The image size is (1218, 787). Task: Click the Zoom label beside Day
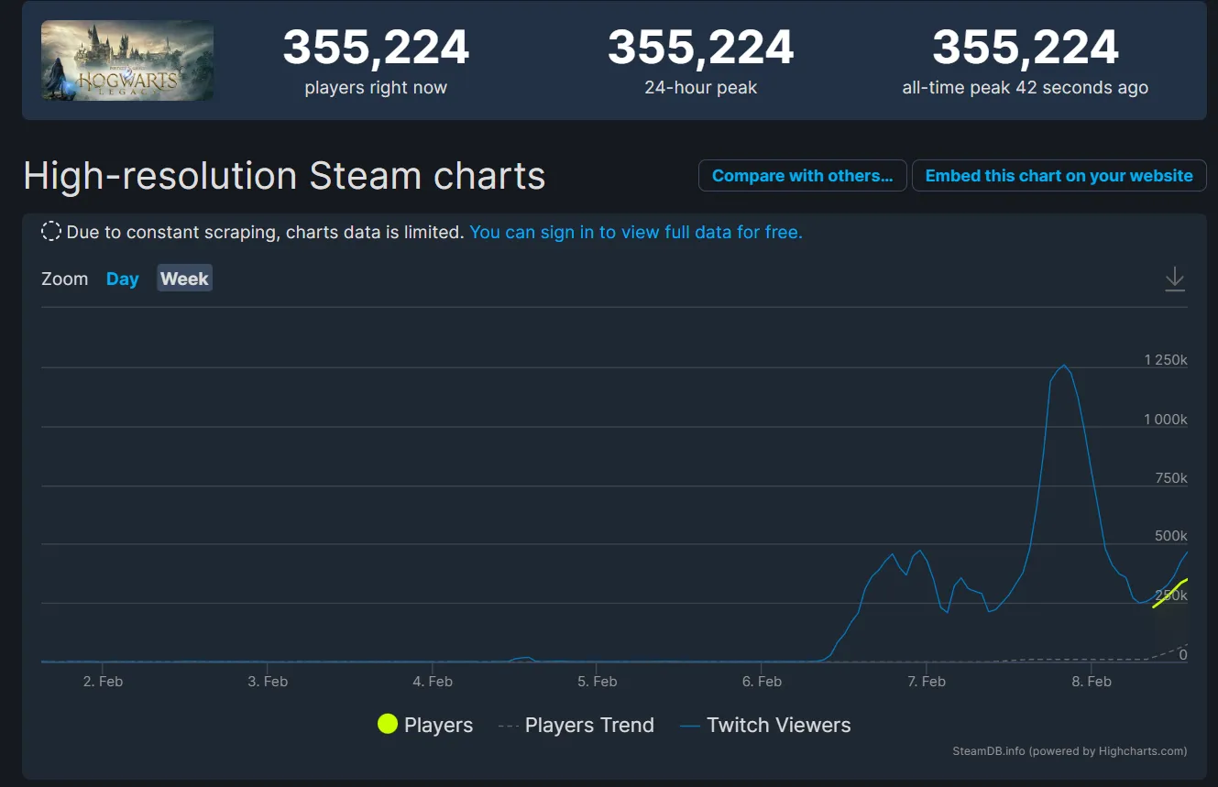pyautogui.click(x=65, y=279)
